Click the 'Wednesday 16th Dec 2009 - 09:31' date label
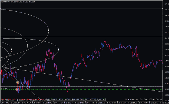169x104 pixels. tap(144, 99)
